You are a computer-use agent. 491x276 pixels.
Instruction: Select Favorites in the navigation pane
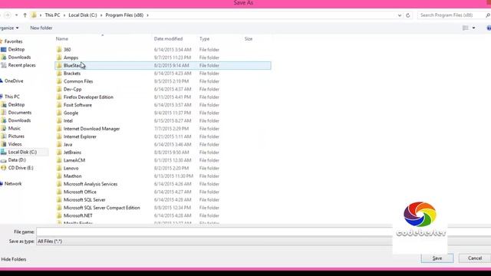pyautogui.click(x=13, y=41)
